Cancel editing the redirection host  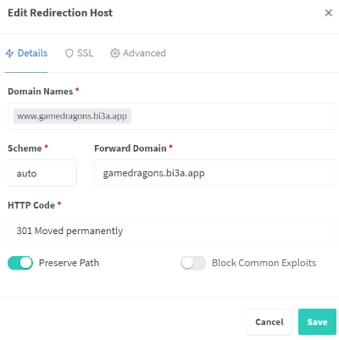click(270, 322)
